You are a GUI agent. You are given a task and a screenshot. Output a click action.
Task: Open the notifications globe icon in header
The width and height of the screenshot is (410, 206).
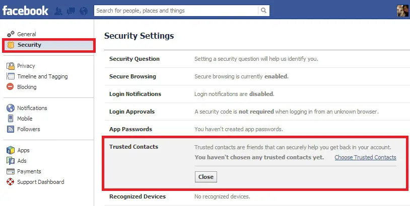pos(84,11)
